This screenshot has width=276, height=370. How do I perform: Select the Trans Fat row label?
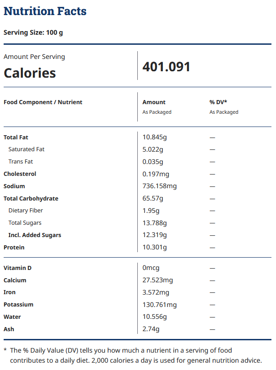click(21, 162)
